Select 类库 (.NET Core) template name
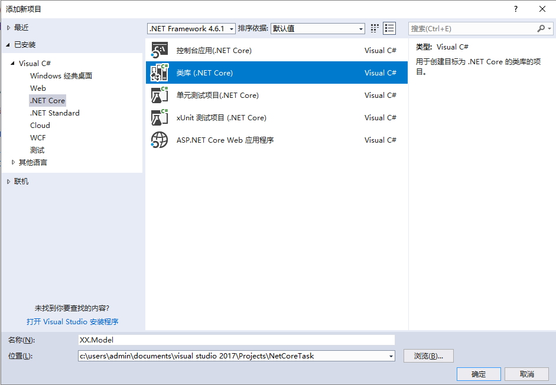 204,73
